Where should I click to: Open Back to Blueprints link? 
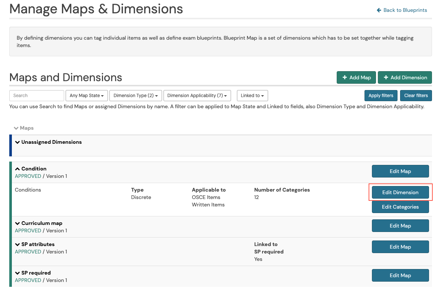click(x=405, y=10)
